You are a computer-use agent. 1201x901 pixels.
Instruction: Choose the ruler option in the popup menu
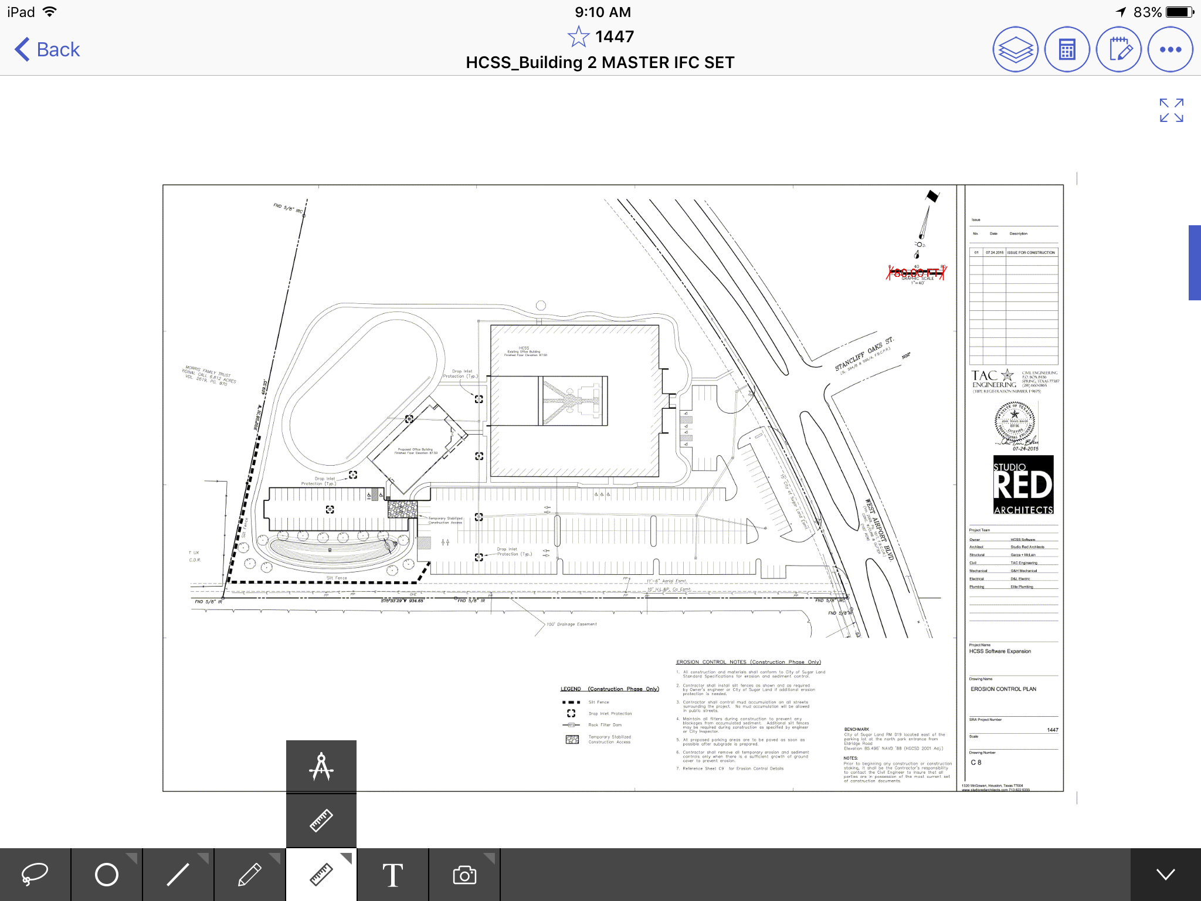[321, 821]
